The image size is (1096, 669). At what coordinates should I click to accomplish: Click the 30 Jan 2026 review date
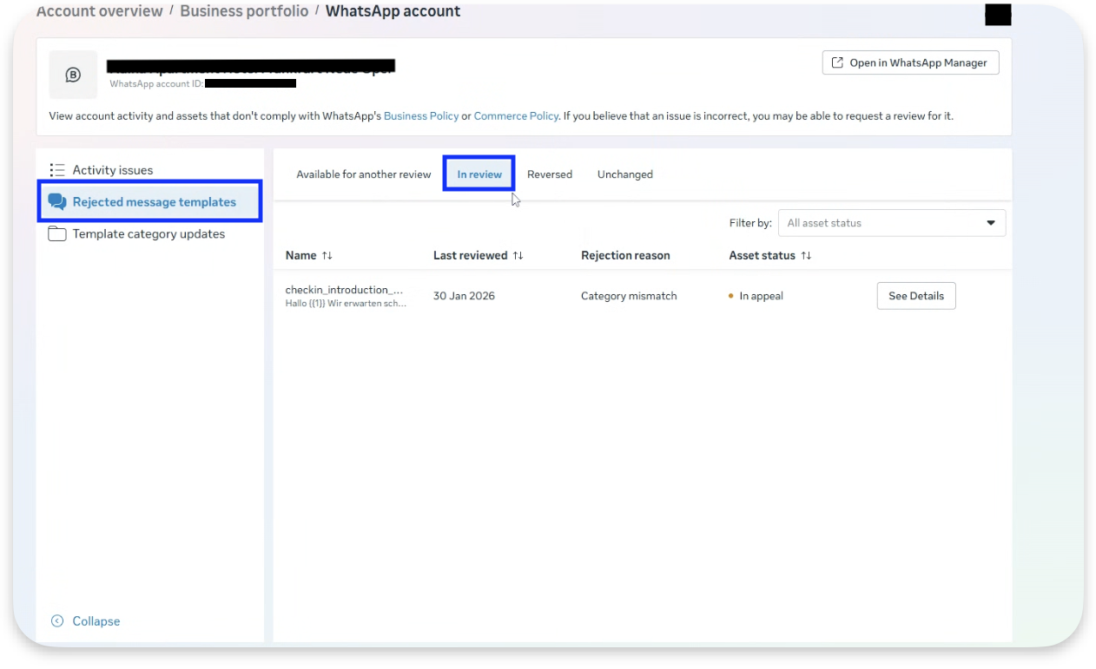tap(464, 296)
